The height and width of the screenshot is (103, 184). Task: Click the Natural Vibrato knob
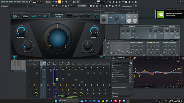click(88, 46)
